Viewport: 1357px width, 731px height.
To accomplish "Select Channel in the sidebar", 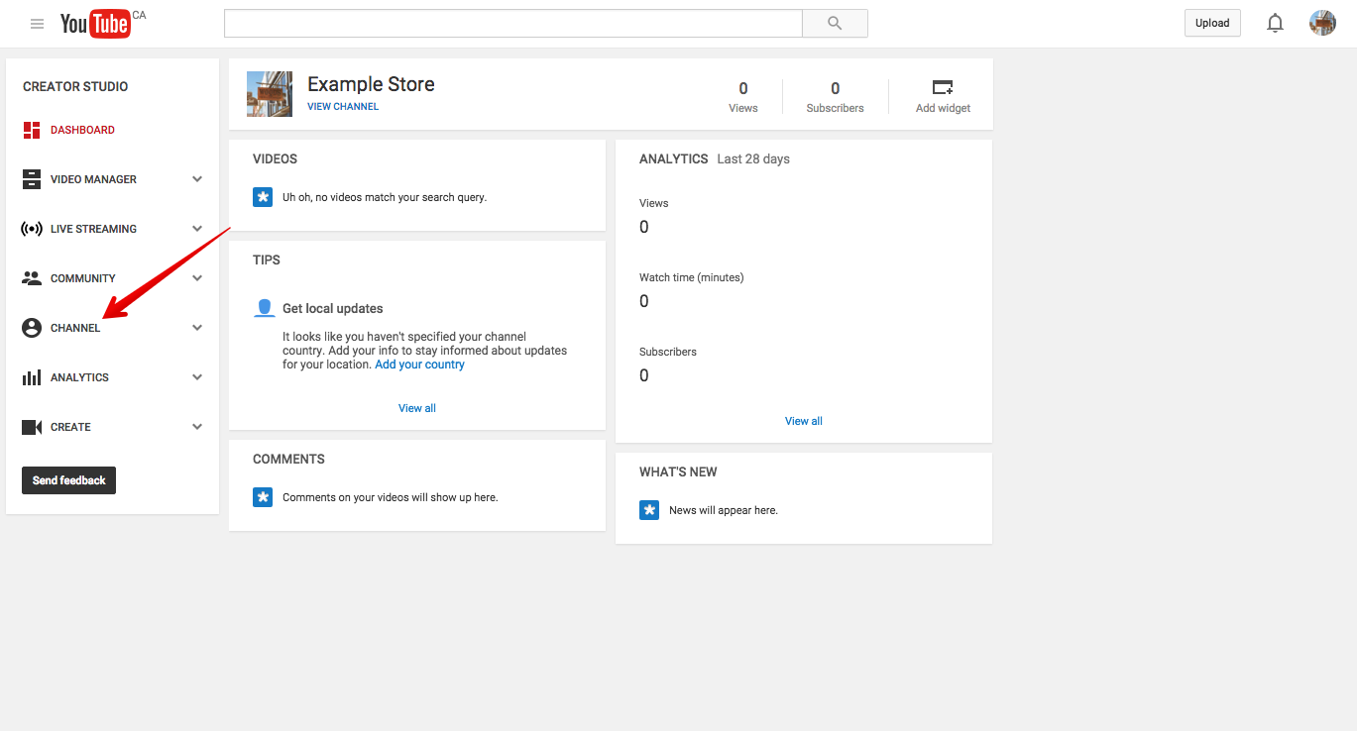I will [75, 328].
